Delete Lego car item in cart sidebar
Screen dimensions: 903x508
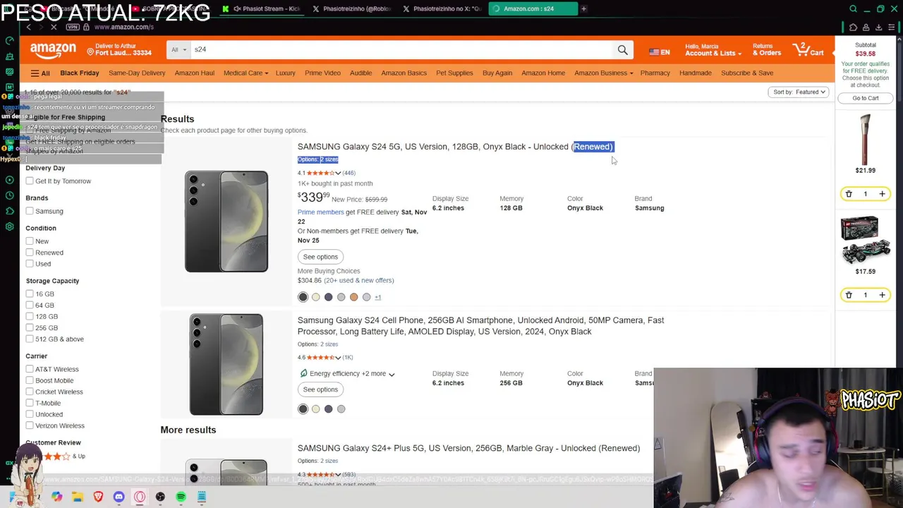(x=849, y=295)
